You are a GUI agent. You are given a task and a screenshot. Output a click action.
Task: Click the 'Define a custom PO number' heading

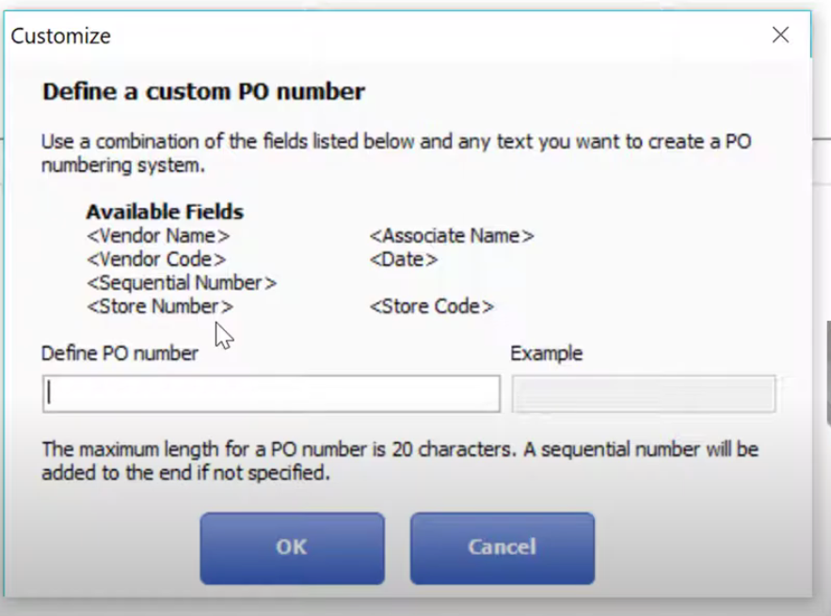point(203,91)
